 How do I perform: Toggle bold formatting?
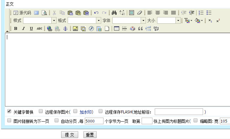pyautogui.click(x=15, y=29)
